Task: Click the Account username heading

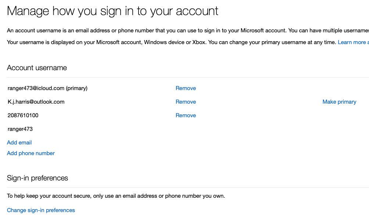Action: (x=37, y=68)
